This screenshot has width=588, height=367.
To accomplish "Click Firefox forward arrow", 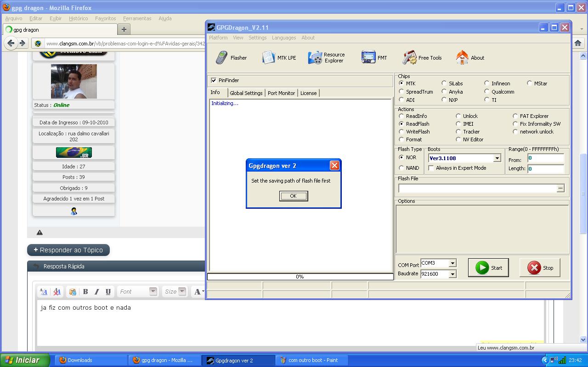I will click(x=22, y=43).
